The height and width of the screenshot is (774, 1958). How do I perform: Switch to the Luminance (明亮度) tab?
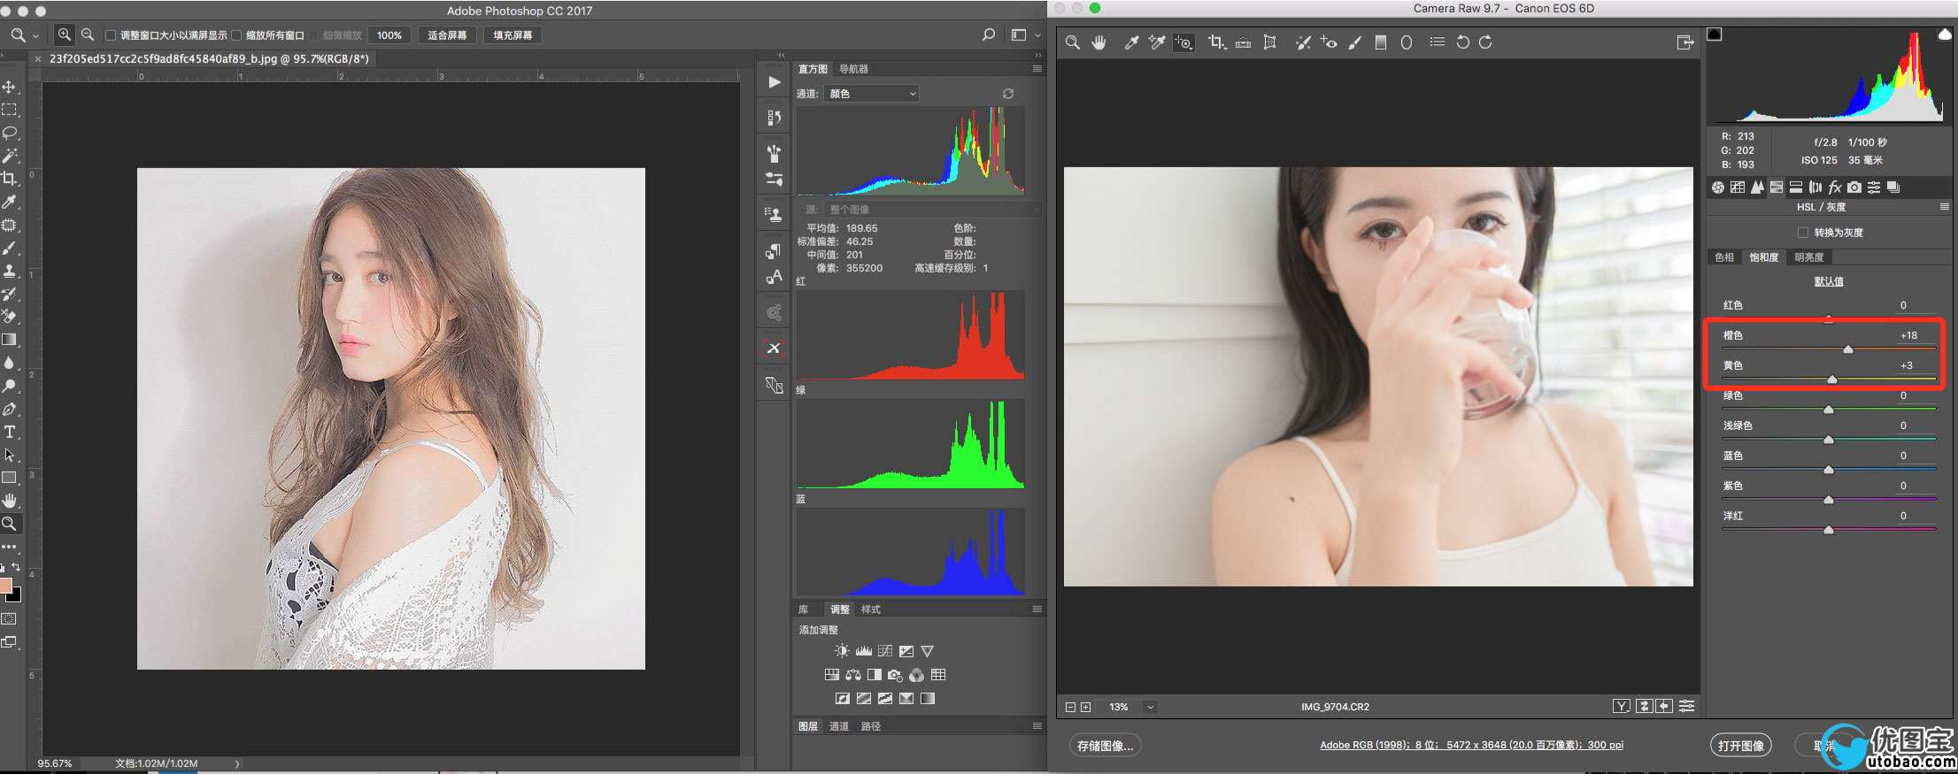(x=1808, y=257)
